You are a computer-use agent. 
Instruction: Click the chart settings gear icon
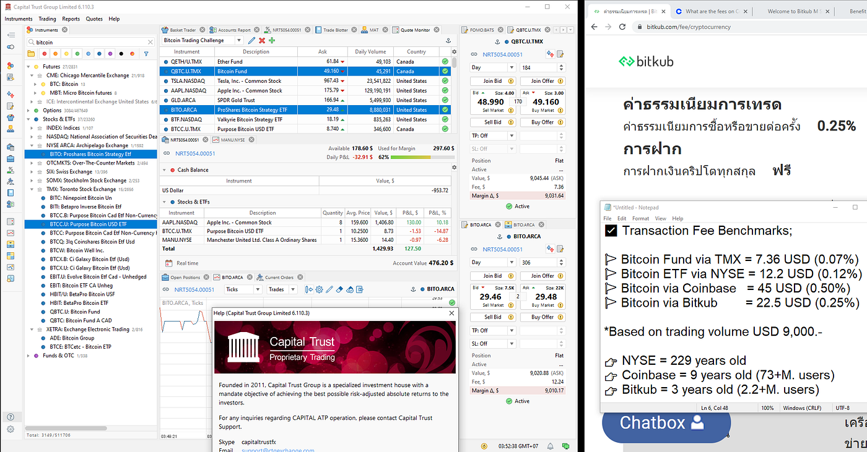click(x=319, y=289)
